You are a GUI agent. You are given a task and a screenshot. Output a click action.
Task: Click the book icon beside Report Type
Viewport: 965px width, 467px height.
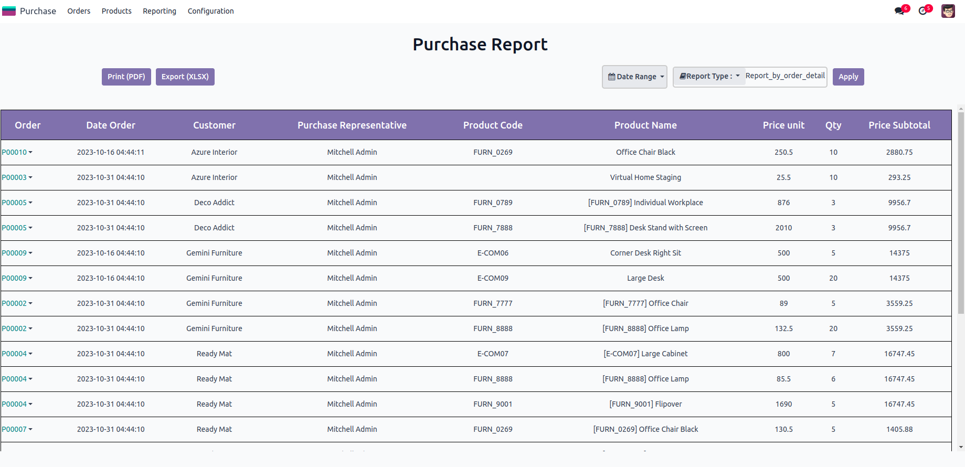683,77
